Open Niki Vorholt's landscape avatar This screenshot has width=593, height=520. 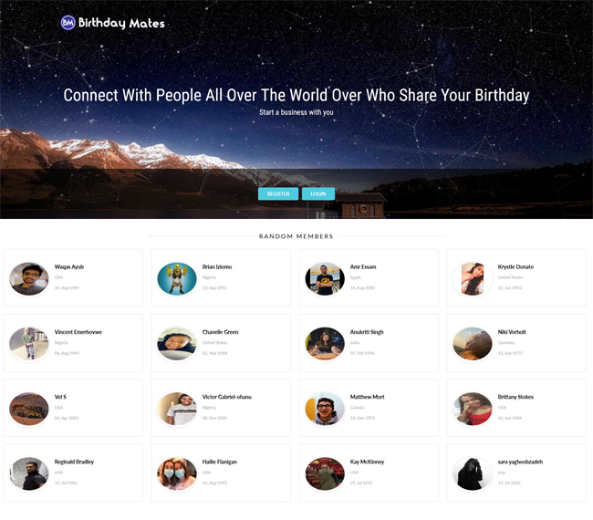point(473,343)
